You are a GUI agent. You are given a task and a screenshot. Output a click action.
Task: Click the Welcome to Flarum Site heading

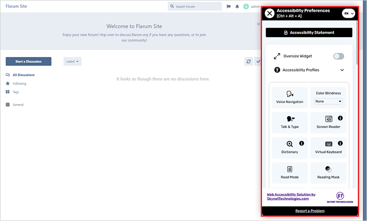(134, 26)
